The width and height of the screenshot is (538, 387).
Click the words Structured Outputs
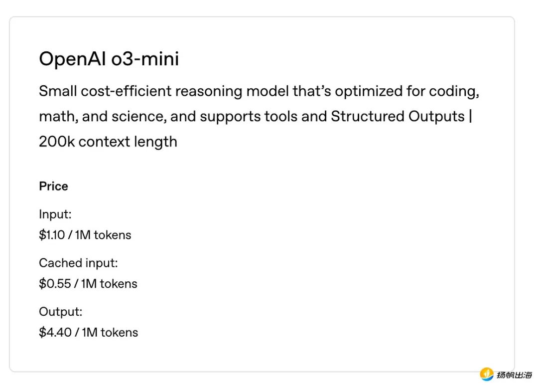(398, 116)
